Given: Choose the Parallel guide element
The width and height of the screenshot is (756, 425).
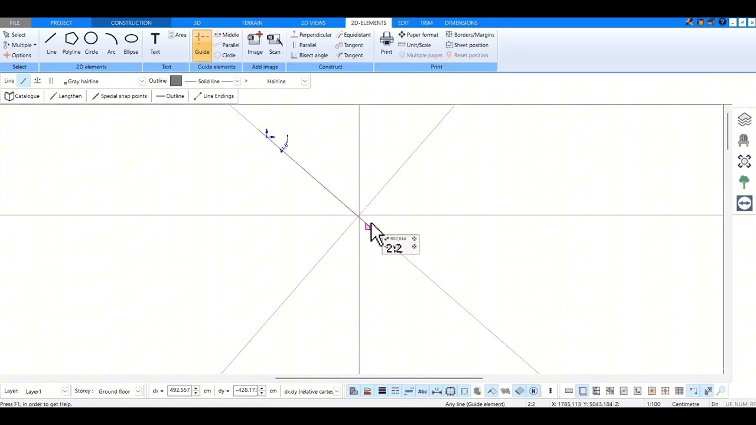Looking at the screenshot, I should click(226, 45).
